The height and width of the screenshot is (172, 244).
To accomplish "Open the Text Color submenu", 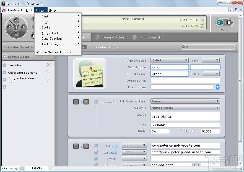I will click(x=58, y=44).
